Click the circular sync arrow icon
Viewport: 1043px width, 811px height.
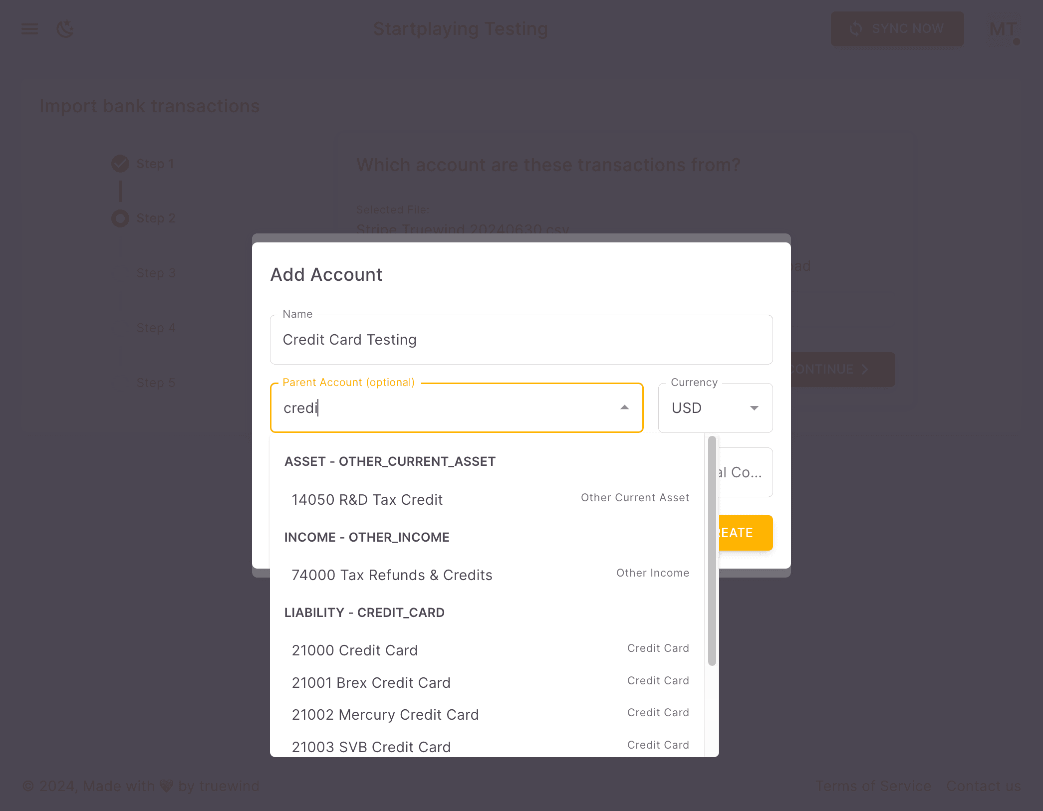(855, 28)
